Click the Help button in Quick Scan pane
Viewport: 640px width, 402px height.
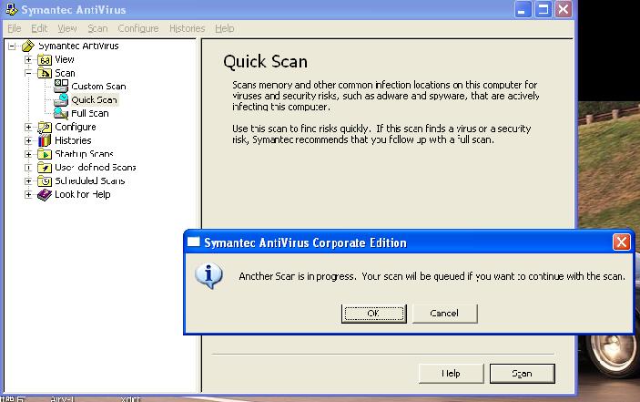pyautogui.click(x=451, y=374)
